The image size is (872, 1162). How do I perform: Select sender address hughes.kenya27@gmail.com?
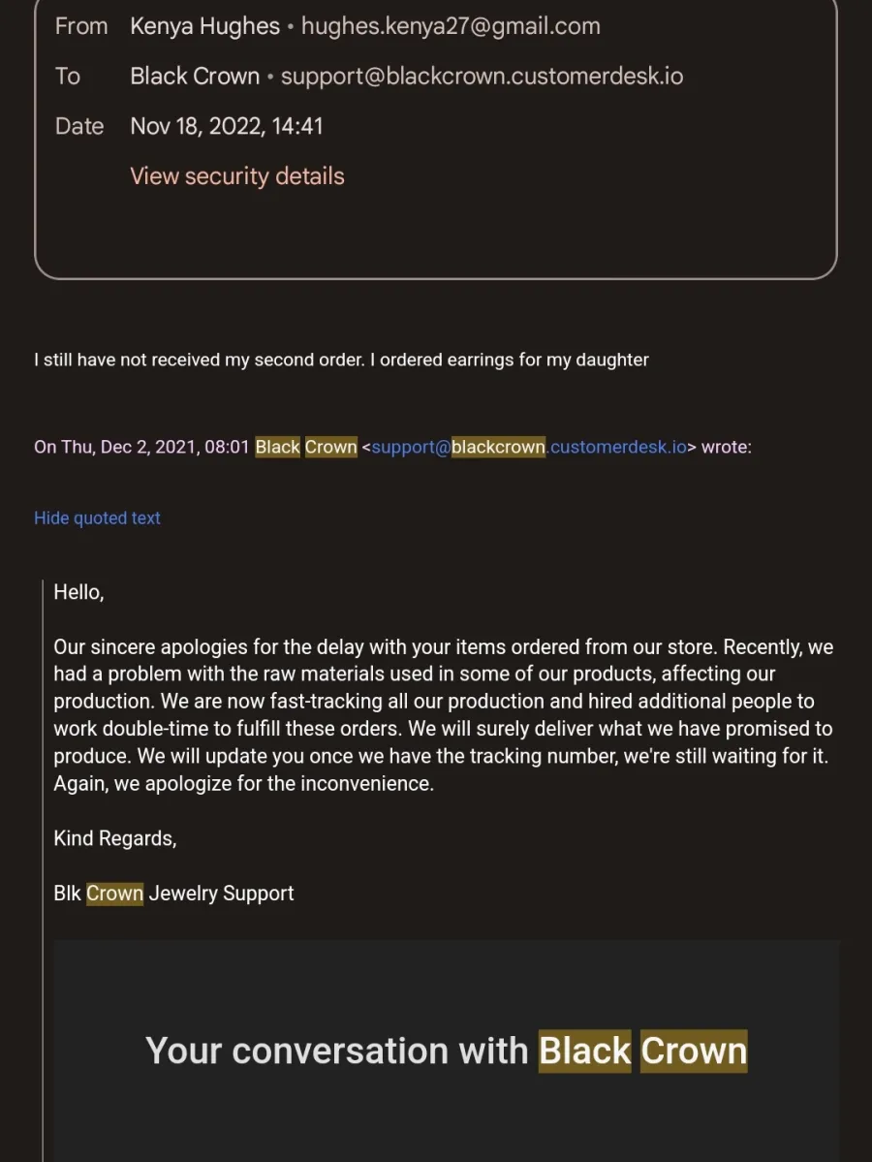(451, 26)
